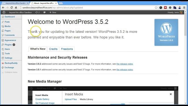Screen dimensions: 188x106
Task: Click the browser Back arrow
Action: [3, 8]
